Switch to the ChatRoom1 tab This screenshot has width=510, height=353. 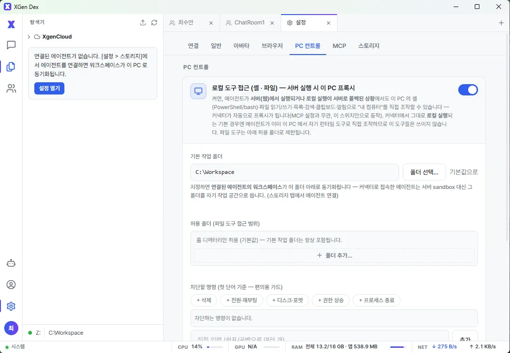click(x=251, y=23)
